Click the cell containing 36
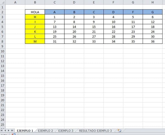The height and width of the screenshot is (135, 165). 153,41
